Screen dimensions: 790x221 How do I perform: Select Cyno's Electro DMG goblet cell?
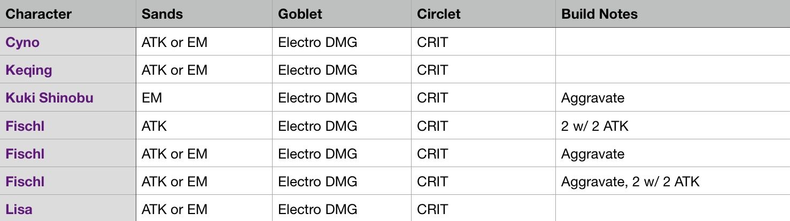point(317,42)
